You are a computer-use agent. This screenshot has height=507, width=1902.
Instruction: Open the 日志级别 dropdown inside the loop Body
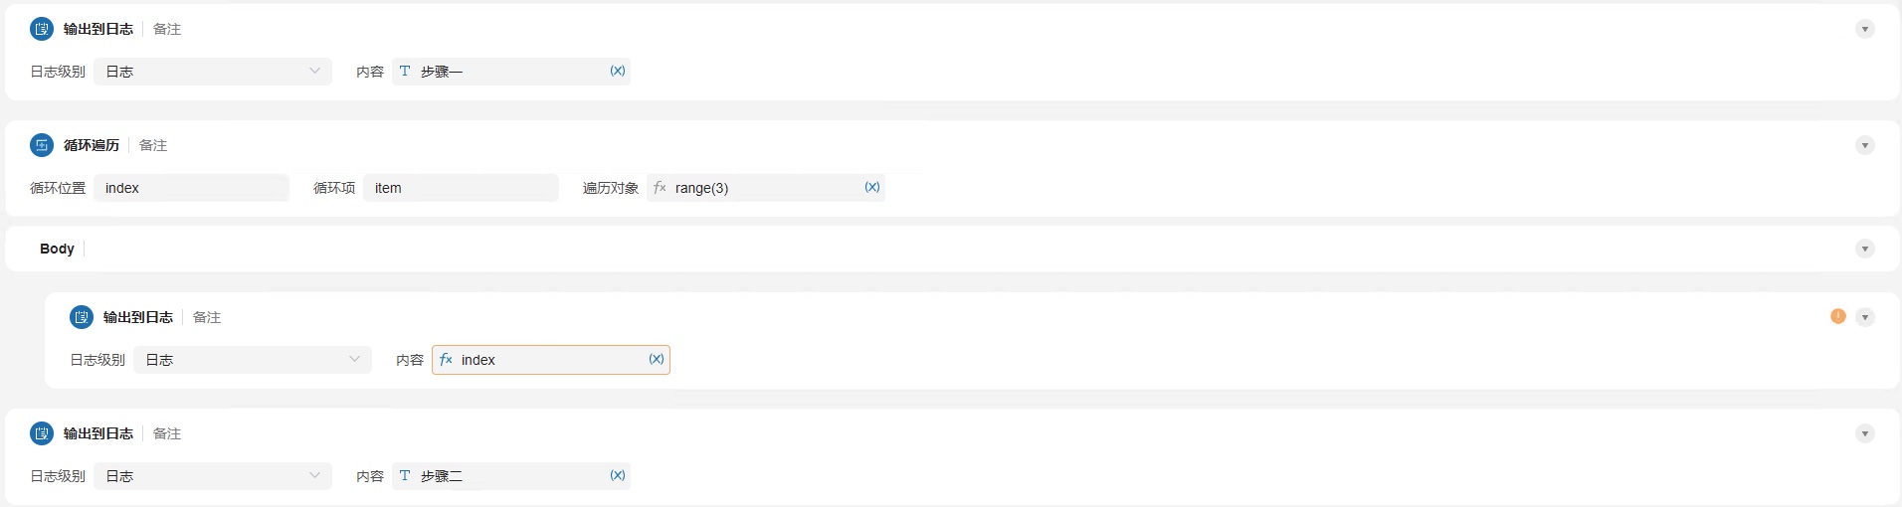pos(253,360)
